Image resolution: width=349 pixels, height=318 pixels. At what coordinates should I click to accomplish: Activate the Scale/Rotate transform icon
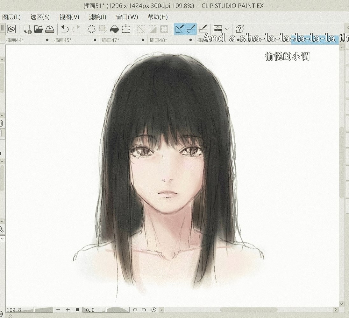[126, 29]
